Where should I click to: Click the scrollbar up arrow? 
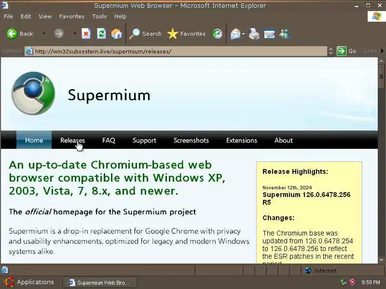(x=381, y=61)
